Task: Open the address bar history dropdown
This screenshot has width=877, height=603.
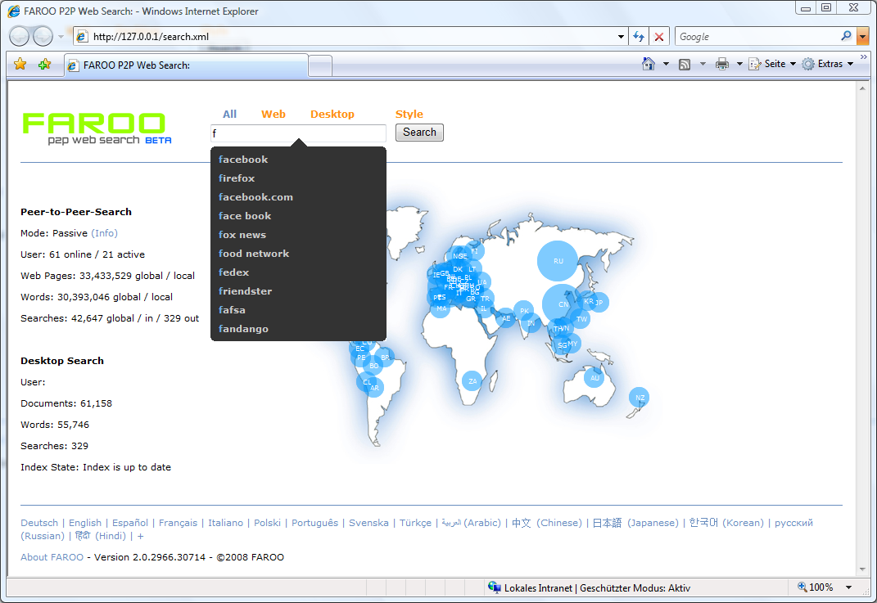Action: (621, 37)
